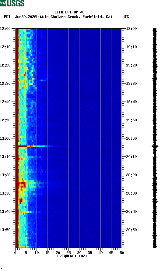The width and height of the screenshot is (168, 272).
Task: Click the "13:50" PDT time label
Action: (x=5, y=230)
